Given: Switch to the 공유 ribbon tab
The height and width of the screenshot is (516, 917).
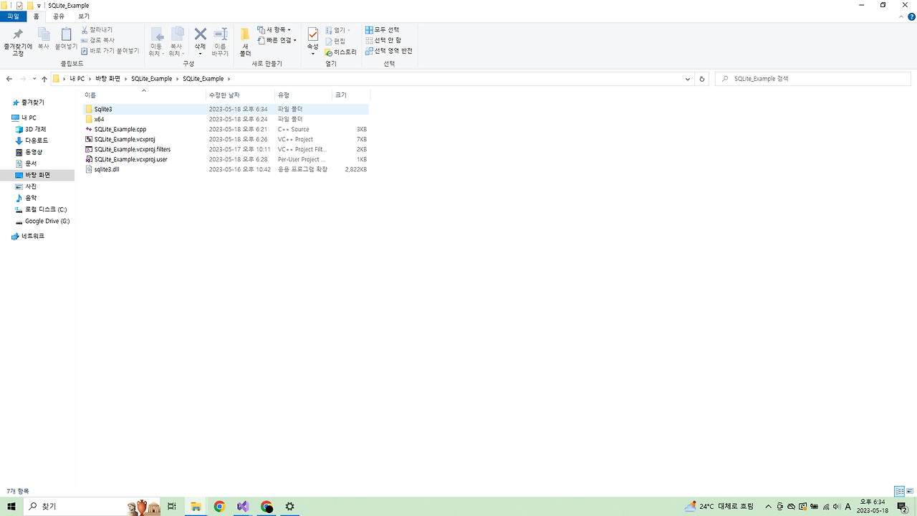Looking at the screenshot, I should (x=59, y=16).
